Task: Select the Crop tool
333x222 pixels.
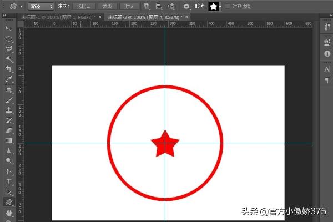Action: (x=9, y=69)
